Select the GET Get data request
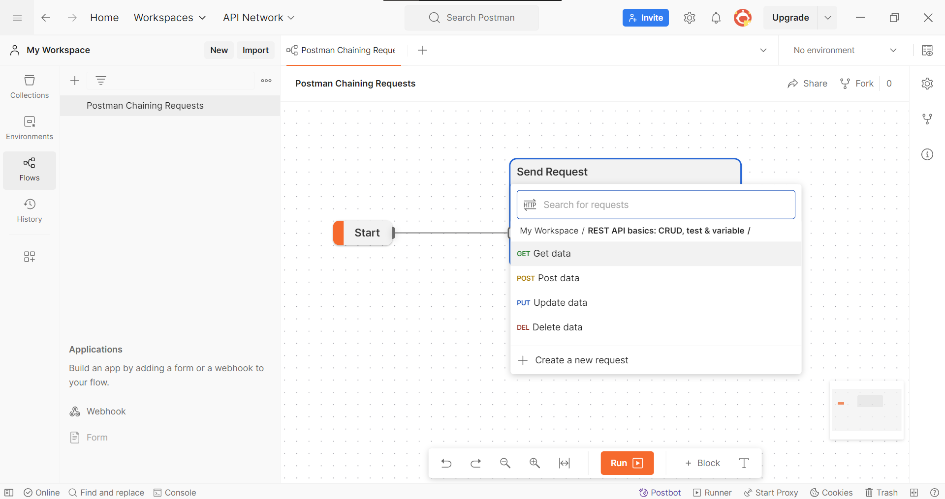Image resolution: width=945 pixels, height=499 pixels. point(656,254)
